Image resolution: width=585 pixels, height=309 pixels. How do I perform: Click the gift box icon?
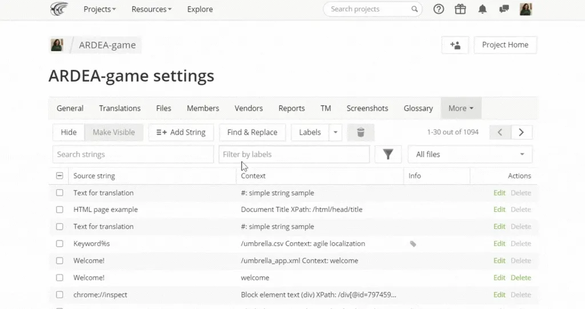(x=460, y=9)
